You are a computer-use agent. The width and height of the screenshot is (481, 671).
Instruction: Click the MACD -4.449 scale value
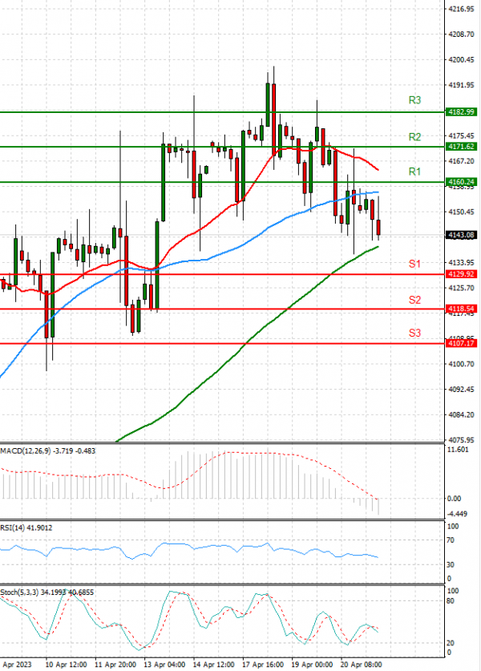coord(458,514)
